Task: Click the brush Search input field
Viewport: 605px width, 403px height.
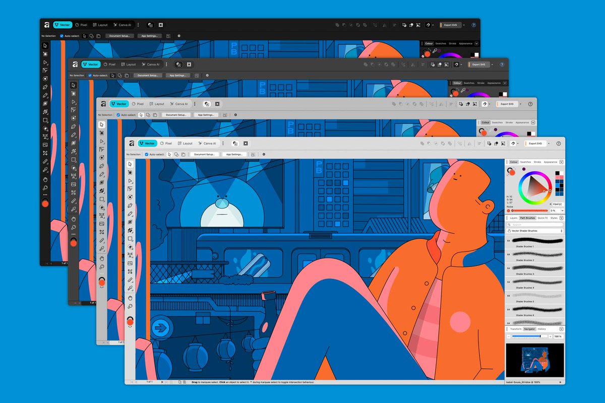Action: click(535, 225)
